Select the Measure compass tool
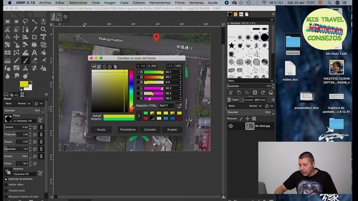This screenshot has width=358, height=201. (x=7, y=37)
